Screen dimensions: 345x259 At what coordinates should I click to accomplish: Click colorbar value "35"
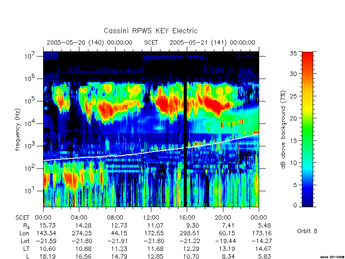(x=293, y=53)
